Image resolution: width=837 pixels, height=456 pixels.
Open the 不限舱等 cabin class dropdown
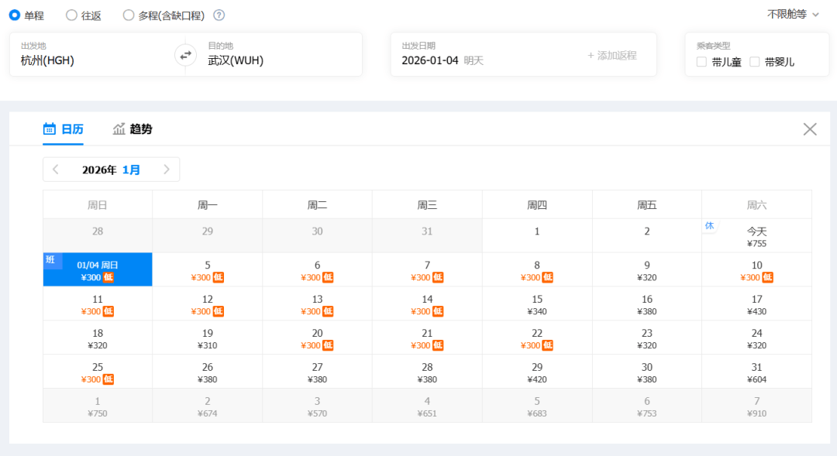[793, 14]
